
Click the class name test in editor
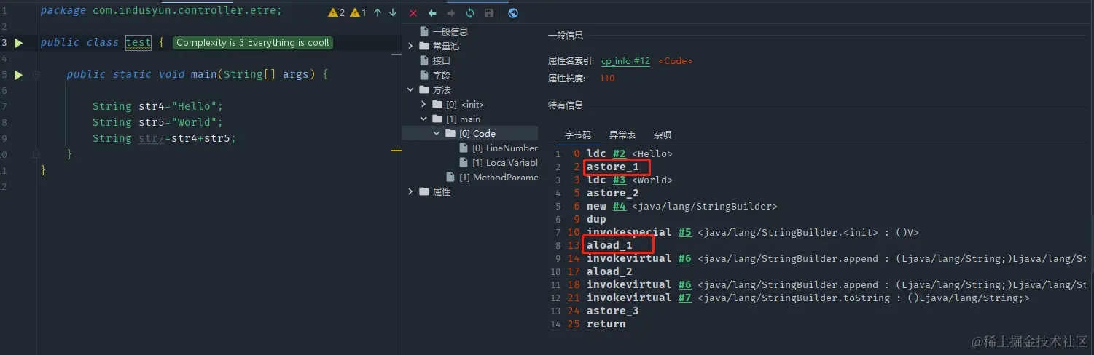138,43
